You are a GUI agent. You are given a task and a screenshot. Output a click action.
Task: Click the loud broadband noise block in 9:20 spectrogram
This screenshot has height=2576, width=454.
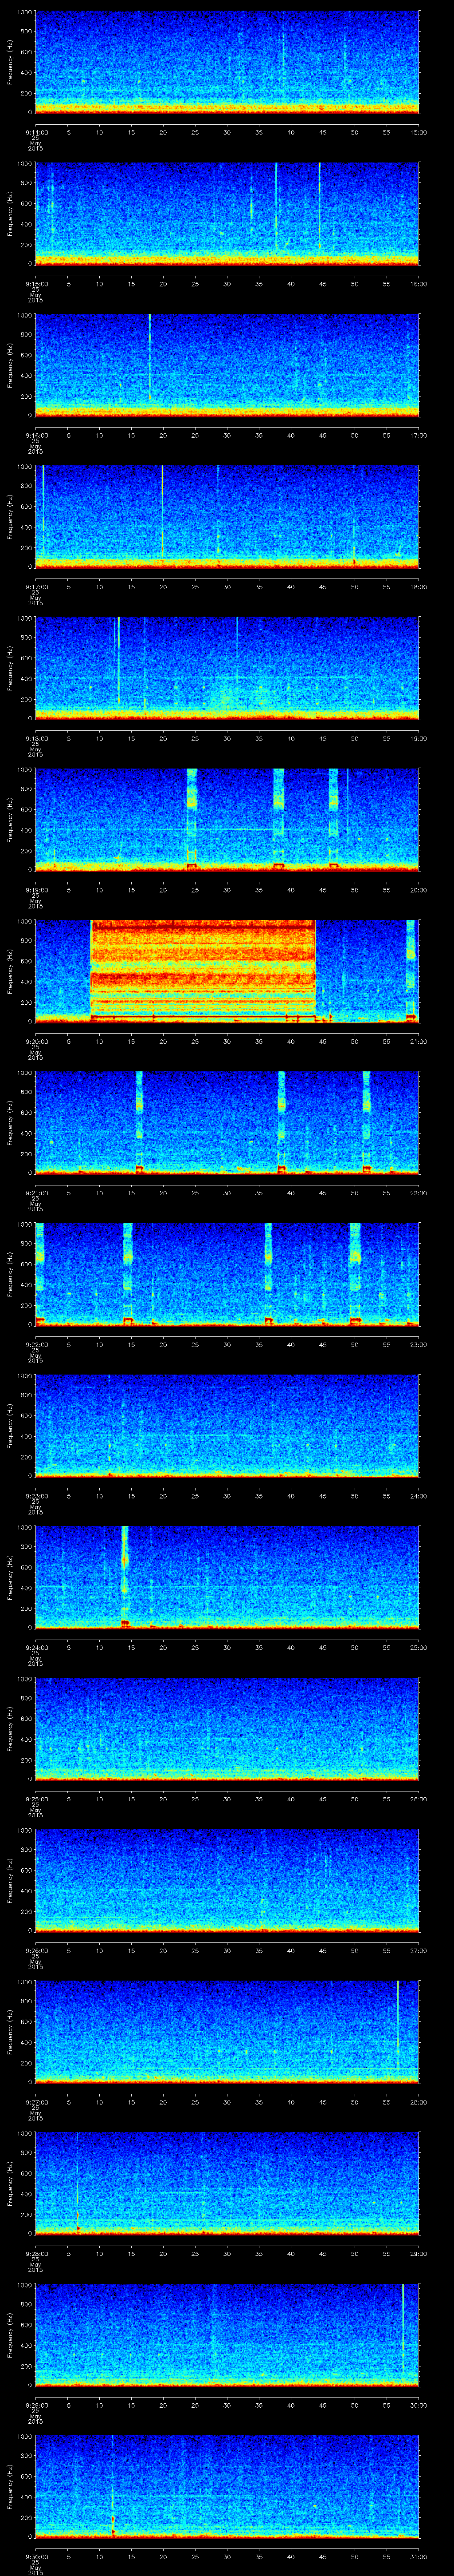pyautogui.click(x=204, y=970)
